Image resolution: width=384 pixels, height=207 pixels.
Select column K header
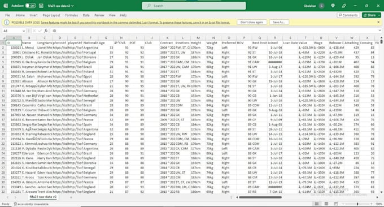[167, 38]
